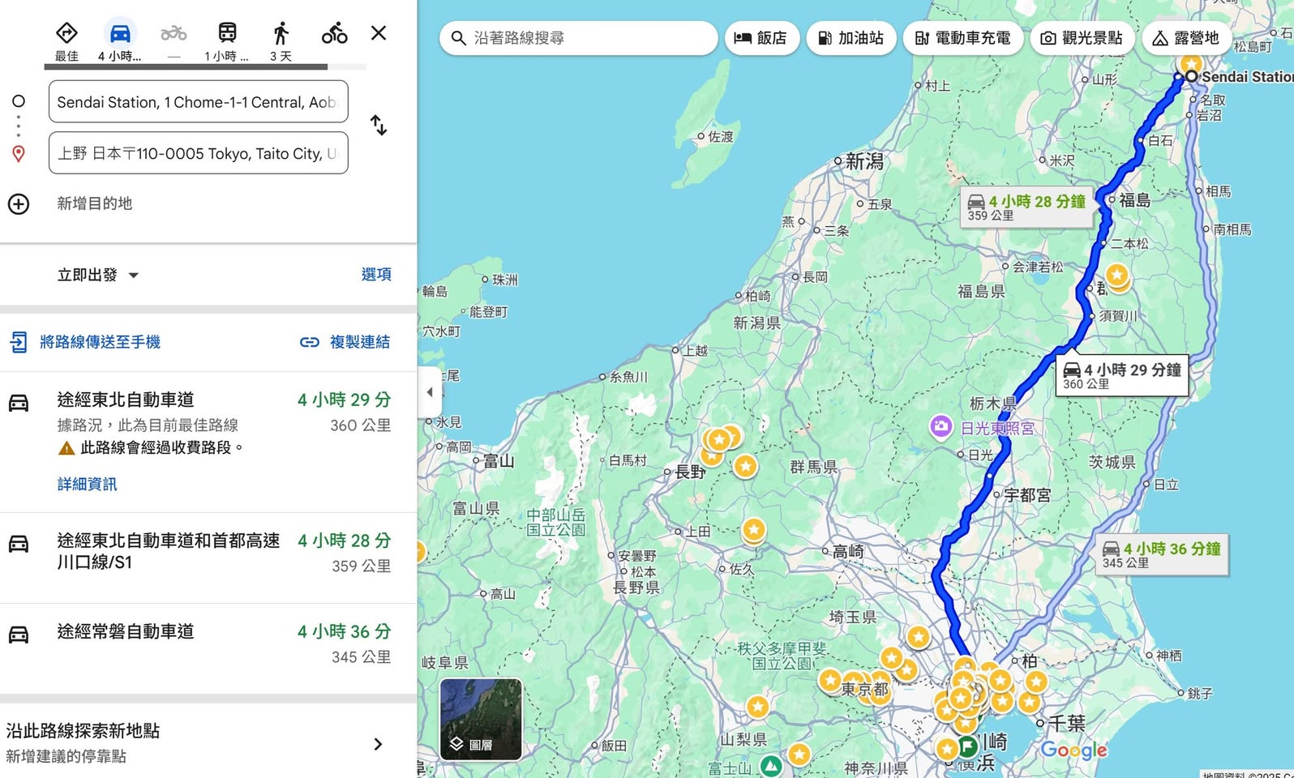Screen dimensions: 1294x778
Task: Choose the walking travel mode
Action: click(281, 34)
